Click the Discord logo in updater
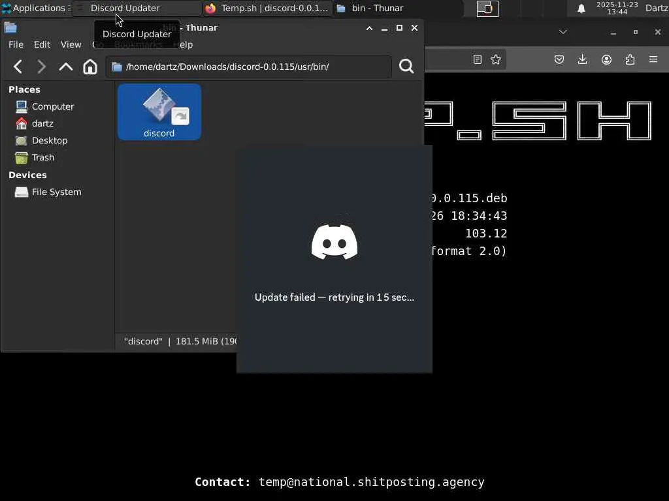Image resolution: width=669 pixels, height=501 pixels. [x=334, y=242]
